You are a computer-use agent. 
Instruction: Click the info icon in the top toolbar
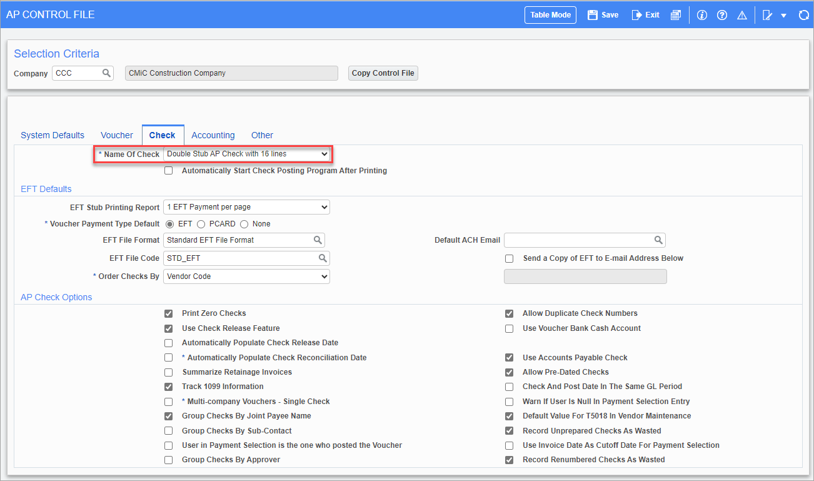pyautogui.click(x=701, y=14)
